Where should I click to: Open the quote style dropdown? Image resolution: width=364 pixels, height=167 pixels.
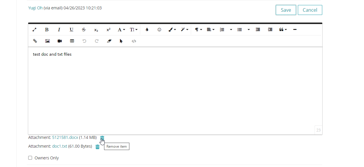click(x=283, y=30)
